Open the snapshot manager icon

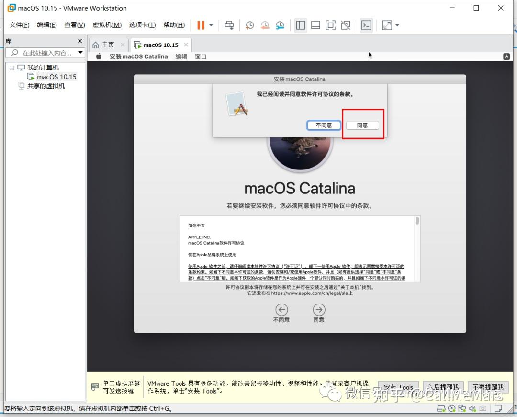(x=280, y=25)
